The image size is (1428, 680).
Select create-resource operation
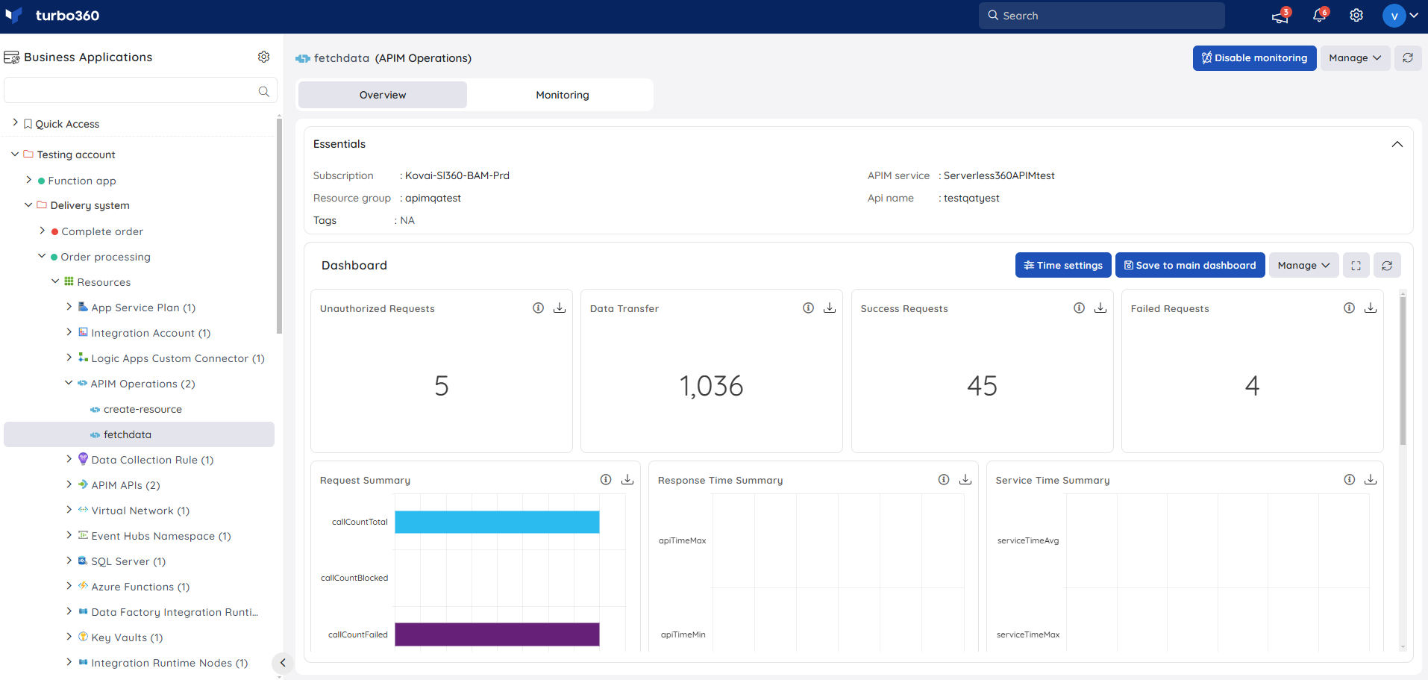(143, 409)
